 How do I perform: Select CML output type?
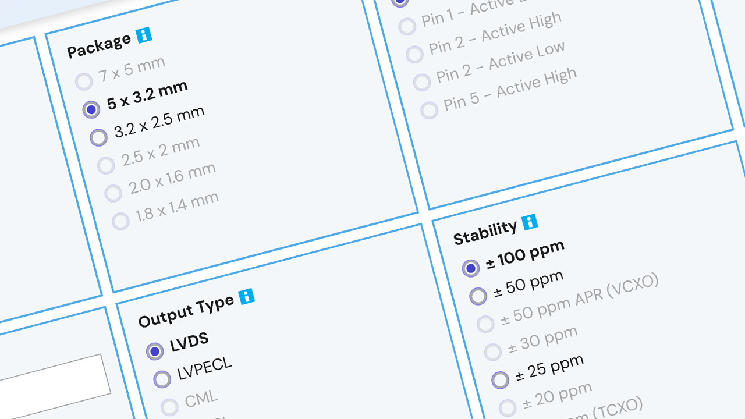point(169,407)
